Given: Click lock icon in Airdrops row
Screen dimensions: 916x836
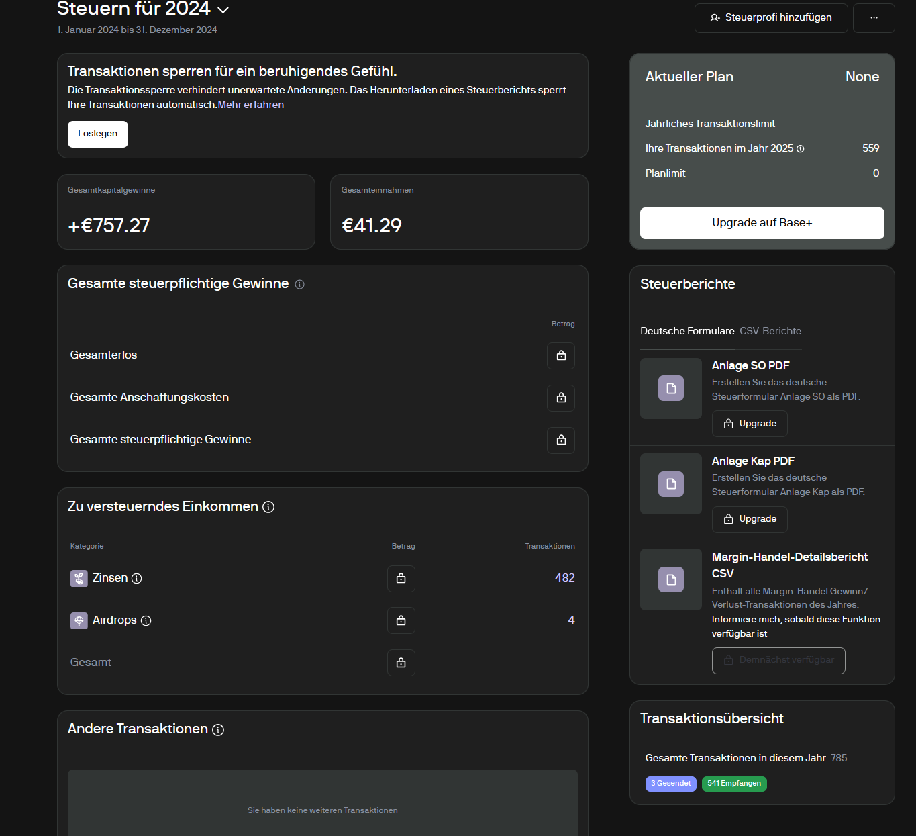Looking at the screenshot, I should pos(401,620).
